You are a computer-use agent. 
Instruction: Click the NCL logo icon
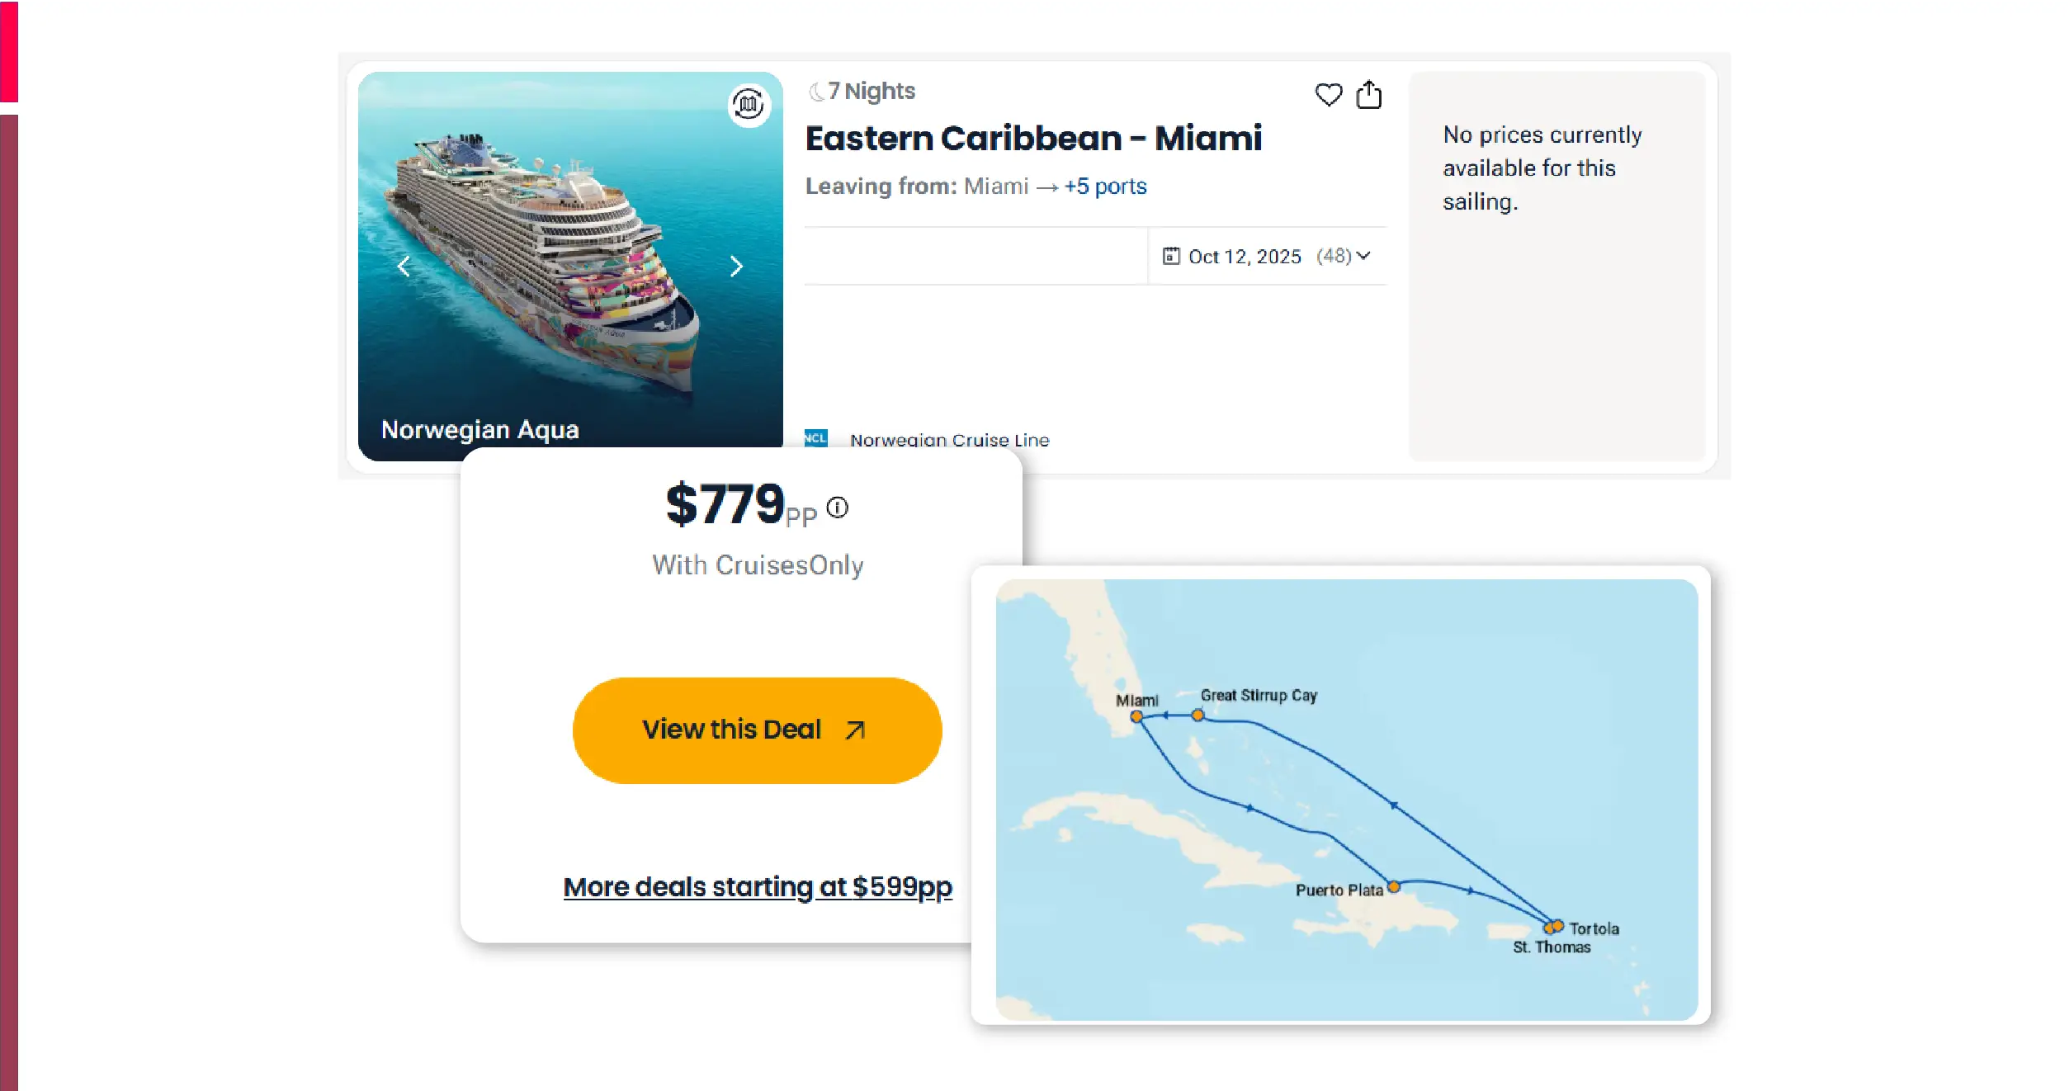pyautogui.click(x=815, y=438)
